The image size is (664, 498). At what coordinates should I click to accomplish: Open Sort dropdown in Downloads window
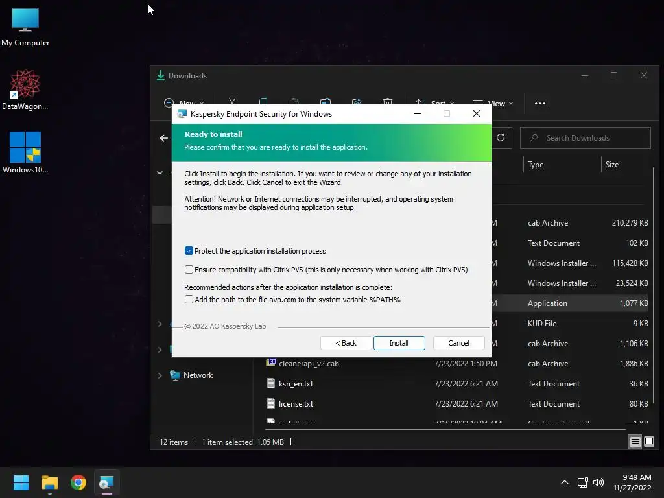(x=434, y=103)
